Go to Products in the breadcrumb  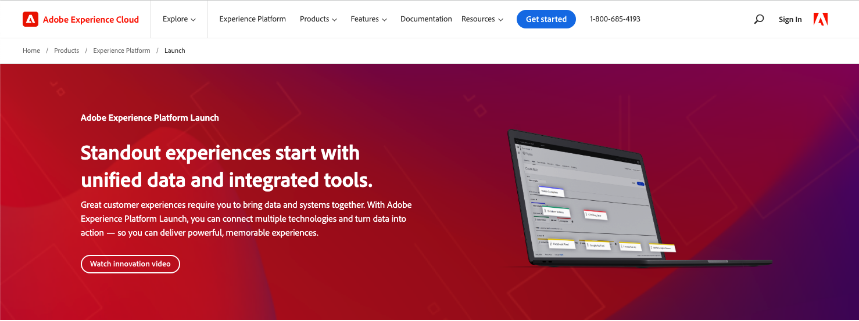click(66, 51)
